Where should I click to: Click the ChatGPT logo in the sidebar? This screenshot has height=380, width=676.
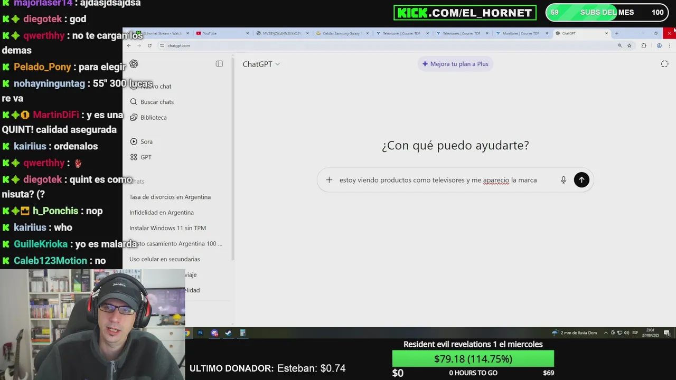tap(134, 64)
